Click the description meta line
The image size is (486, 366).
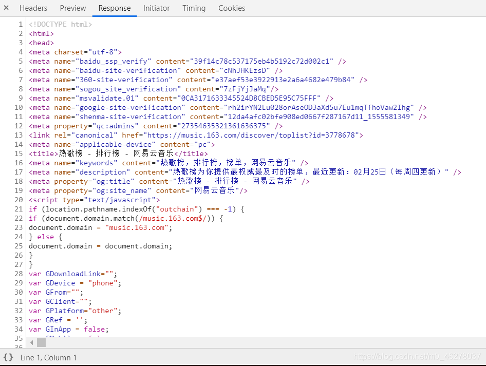click(245, 172)
